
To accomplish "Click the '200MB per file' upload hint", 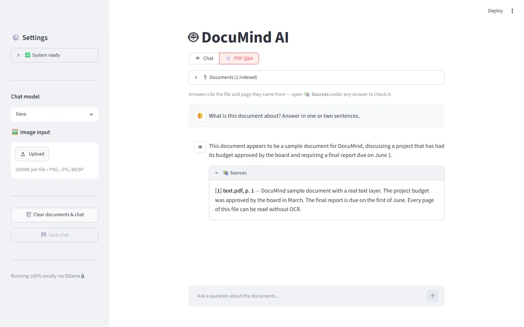I will point(49,170).
